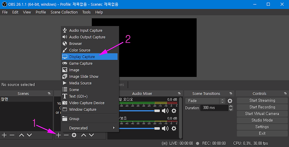The image size is (289, 147).
Task: Pop out the Scene Transitions dock panel
Action: point(231,94)
